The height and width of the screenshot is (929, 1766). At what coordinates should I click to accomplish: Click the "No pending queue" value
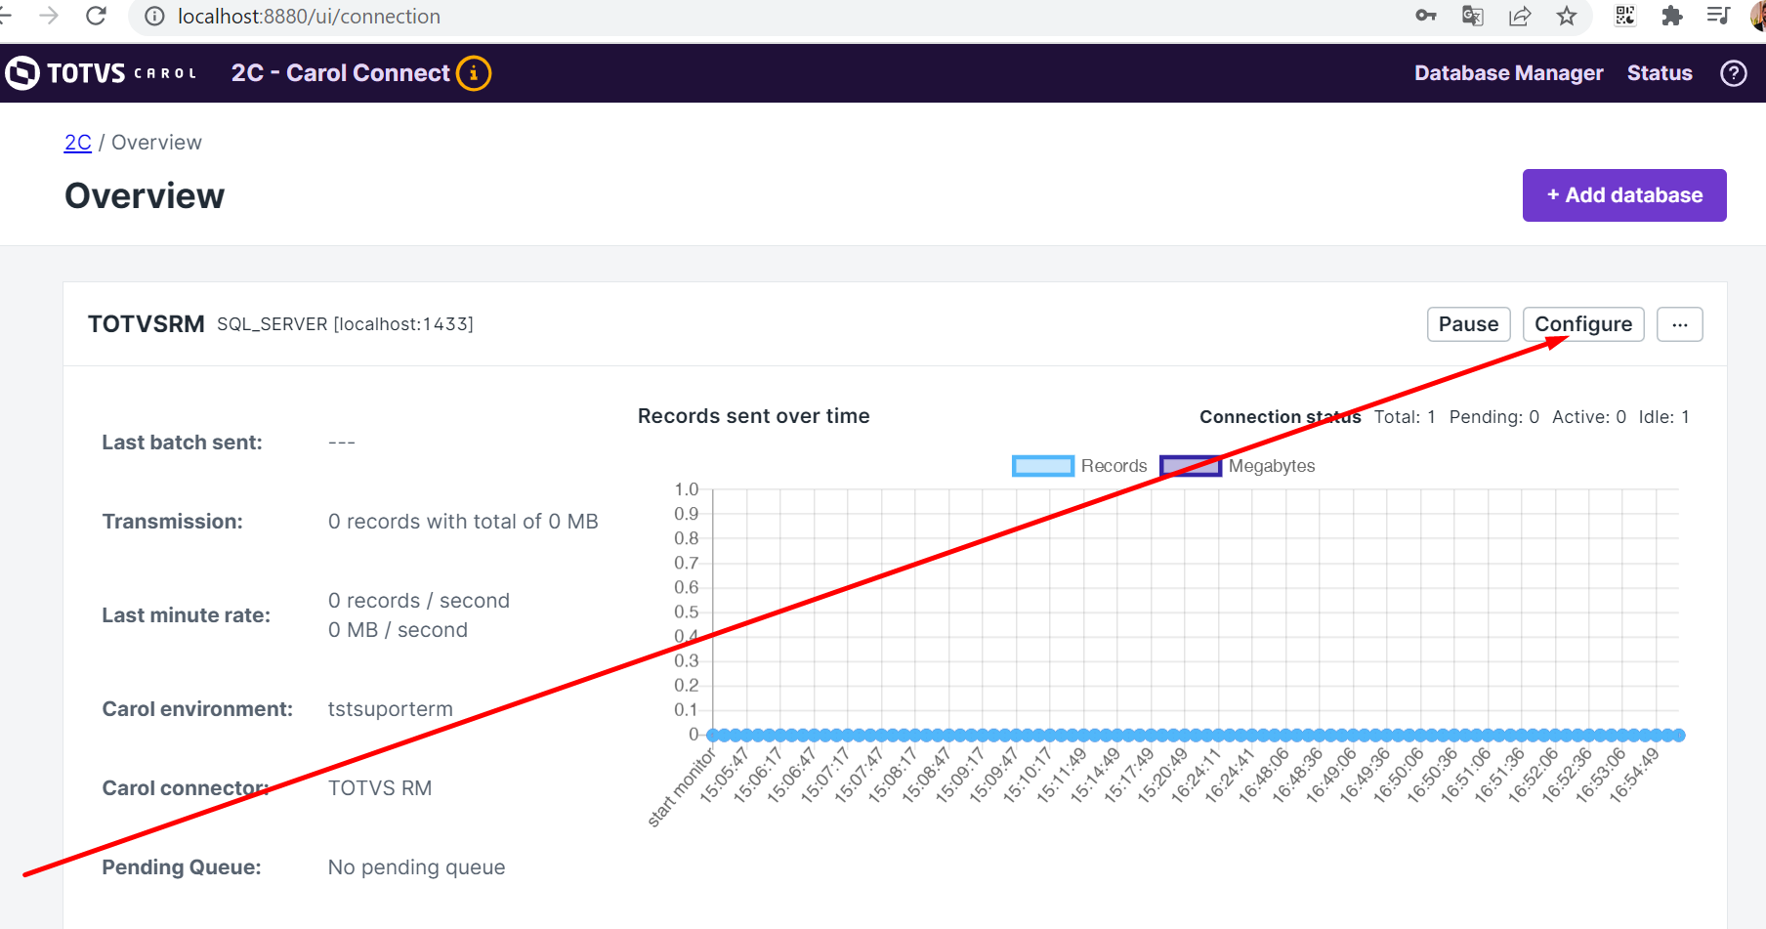417,867
